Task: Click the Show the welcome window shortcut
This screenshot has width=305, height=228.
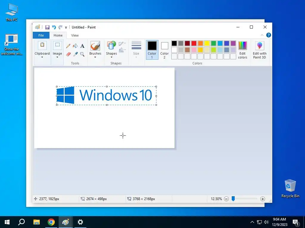Action: (x=12, y=45)
